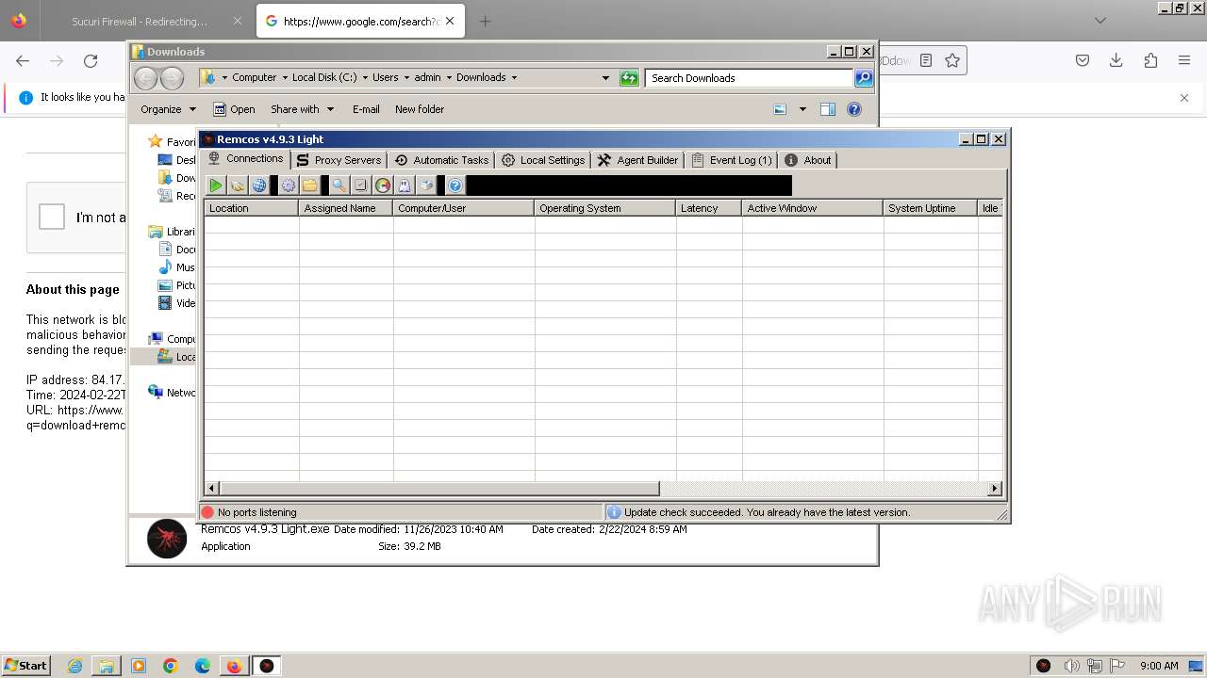The width and height of the screenshot is (1207, 678).
Task: Click the 'No ports listening' status text
Action: point(256,512)
